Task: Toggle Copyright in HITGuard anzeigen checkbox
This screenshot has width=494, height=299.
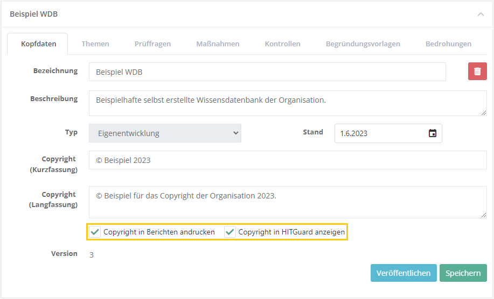Action: click(230, 232)
